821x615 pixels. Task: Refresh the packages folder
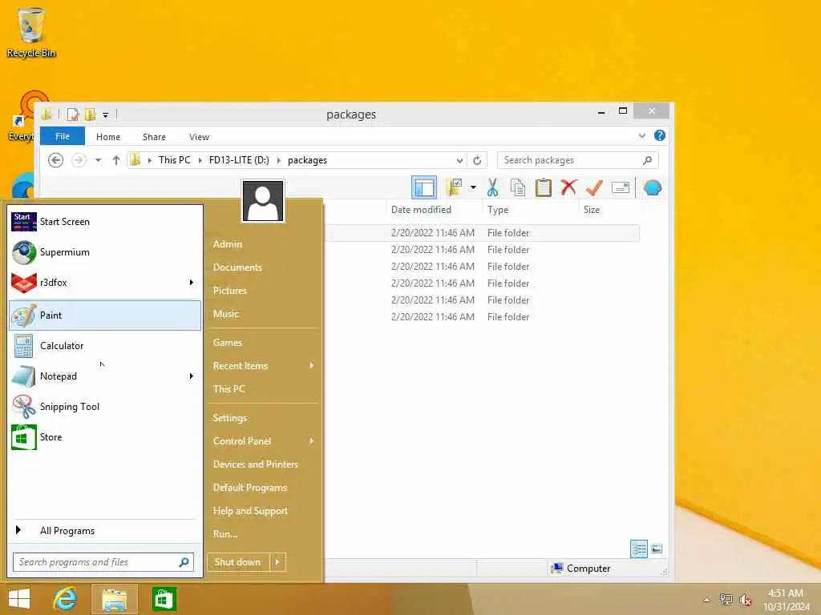tap(477, 160)
